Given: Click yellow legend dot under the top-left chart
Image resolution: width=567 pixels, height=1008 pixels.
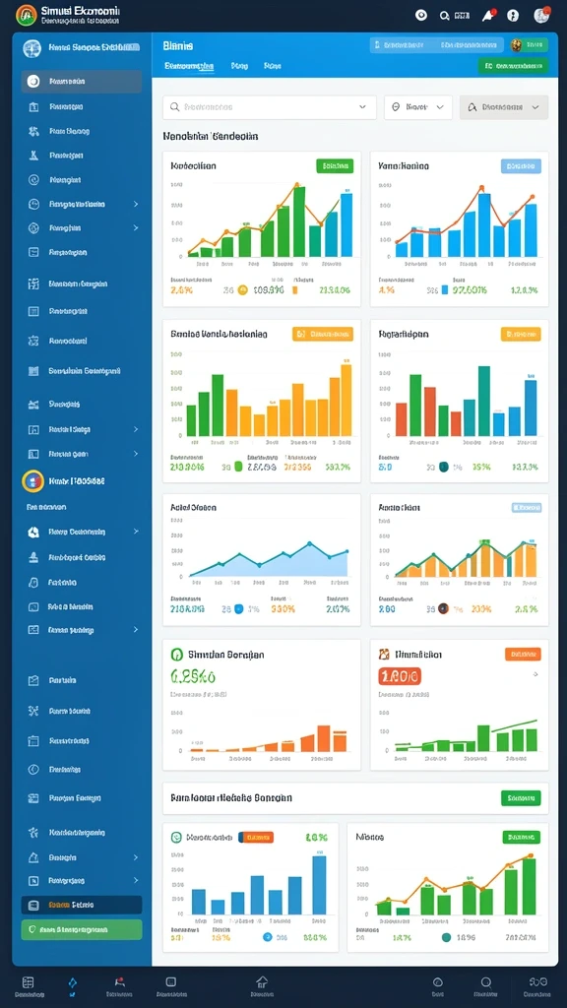Looking at the screenshot, I should point(242,290).
